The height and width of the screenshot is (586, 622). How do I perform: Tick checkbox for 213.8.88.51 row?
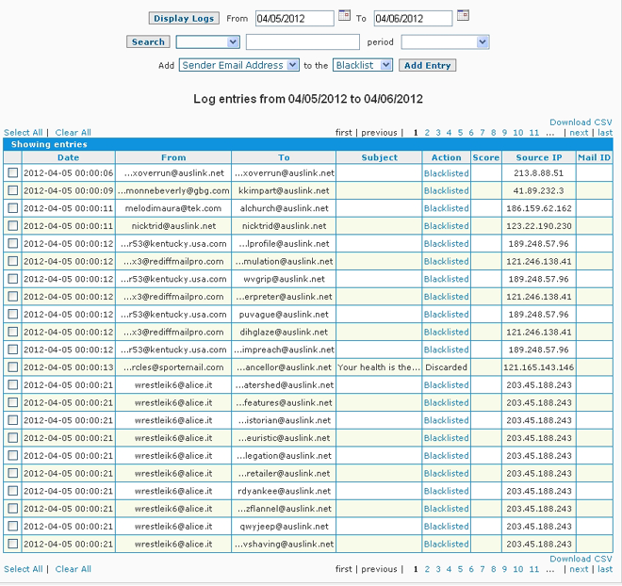point(13,172)
